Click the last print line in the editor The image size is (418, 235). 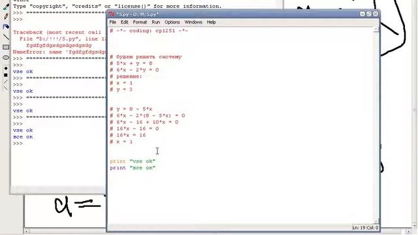(x=133, y=168)
